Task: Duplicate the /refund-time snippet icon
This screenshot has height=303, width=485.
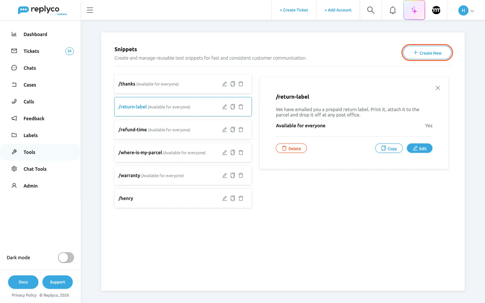Action: (x=233, y=130)
